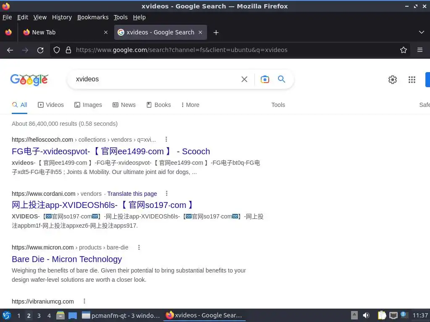Click the result count text
430x322 pixels.
(65, 124)
